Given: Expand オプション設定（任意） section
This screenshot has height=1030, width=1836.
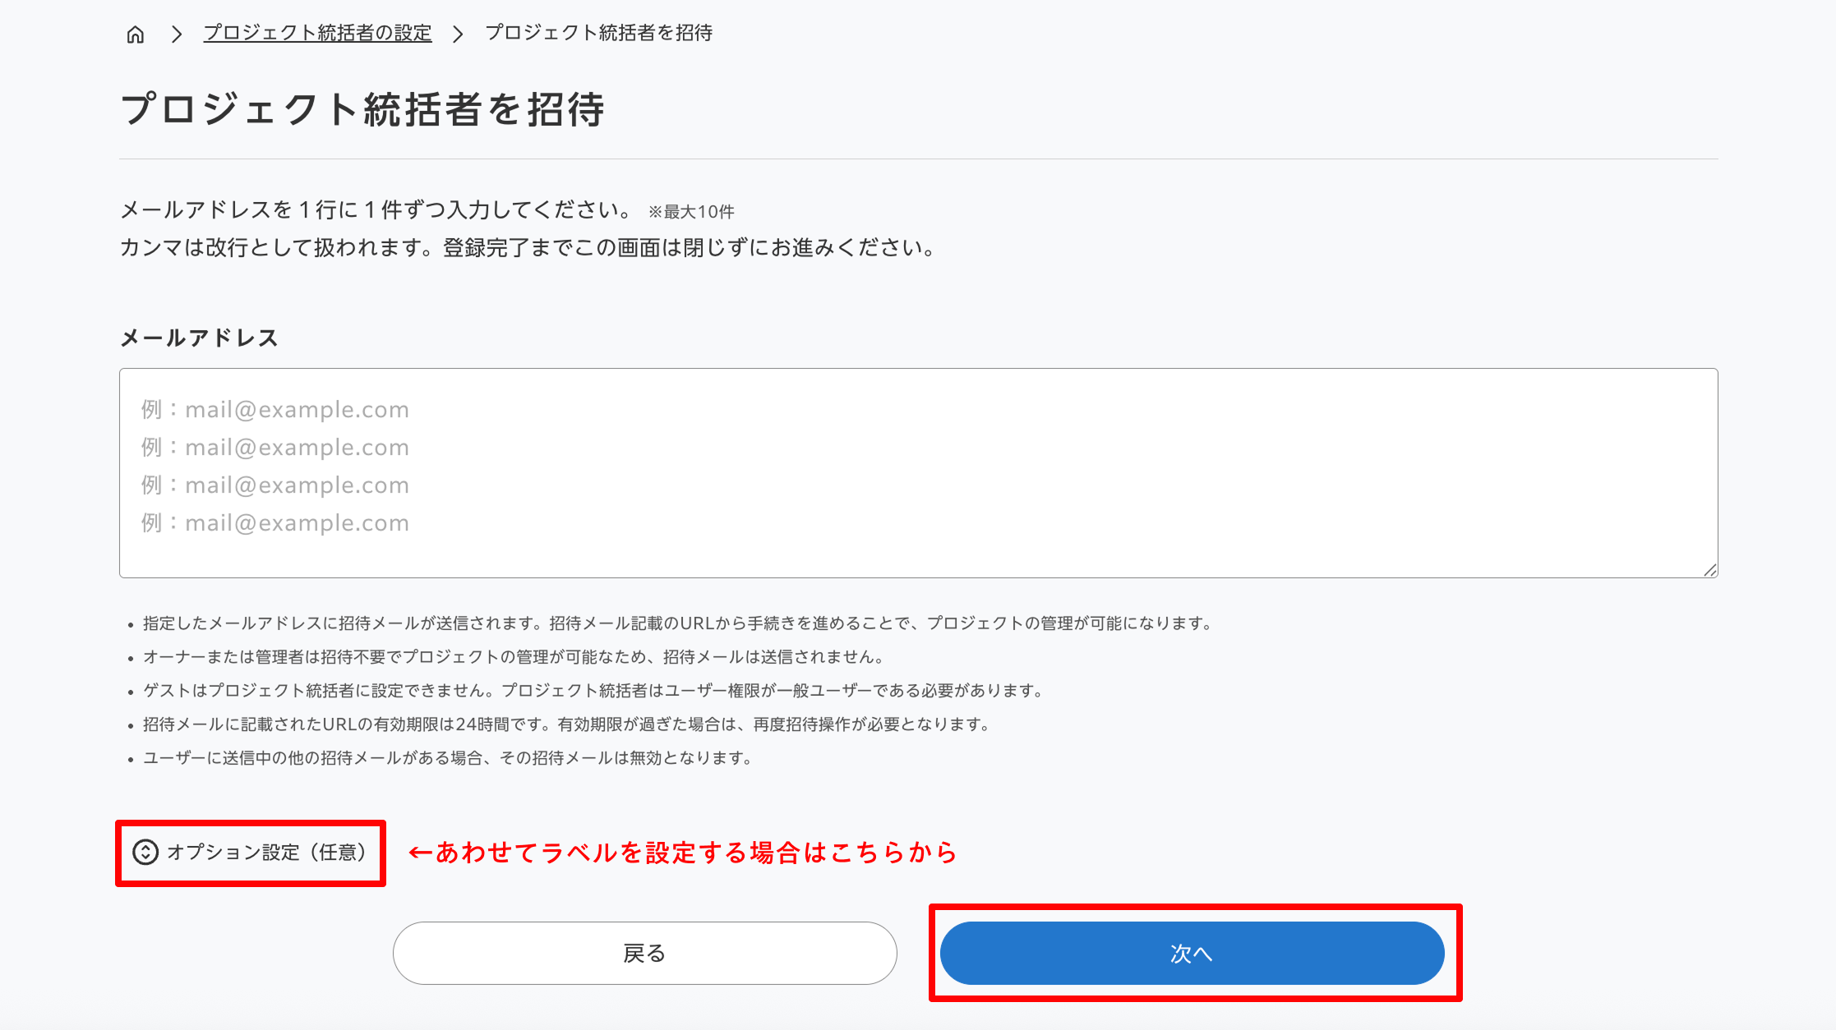Looking at the screenshot, I should (x=250, y=853).
